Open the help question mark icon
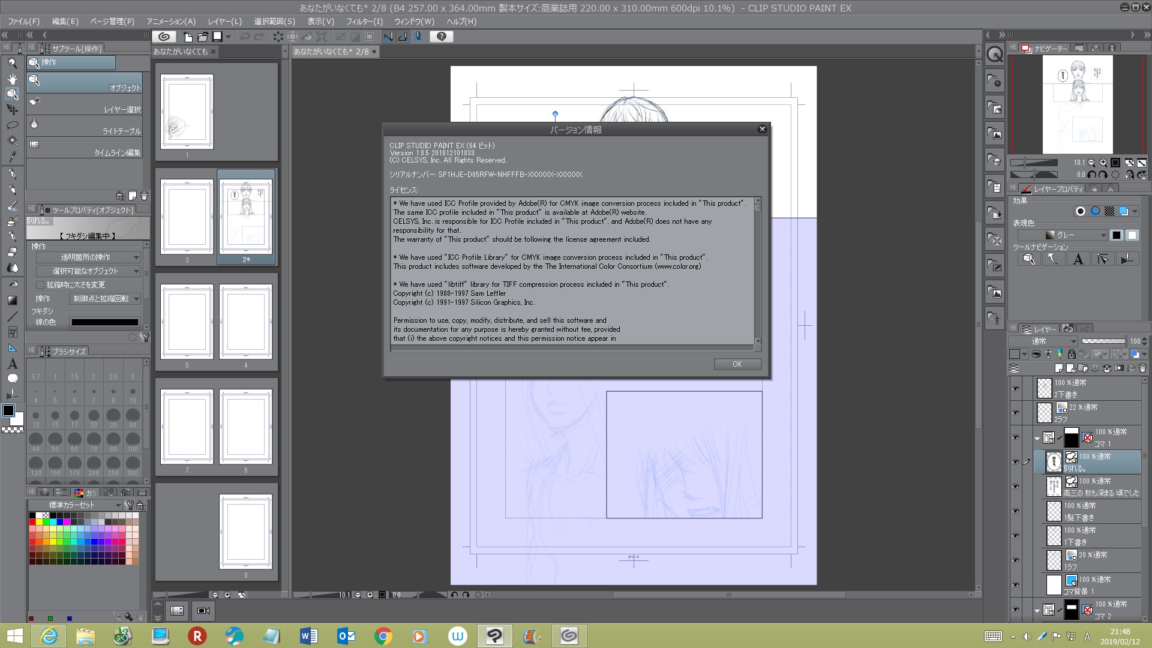1152x648 pixels. pos(442,37)
